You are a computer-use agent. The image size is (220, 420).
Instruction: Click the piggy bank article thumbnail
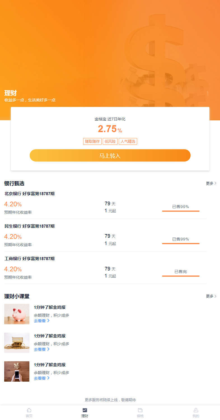[17, 314]
